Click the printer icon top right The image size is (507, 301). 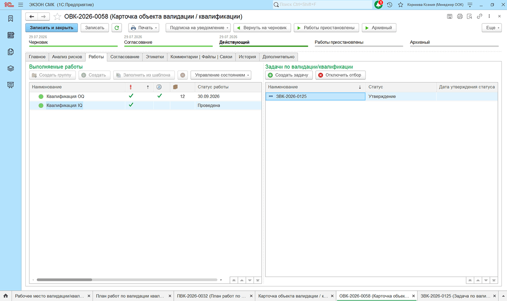460,16
